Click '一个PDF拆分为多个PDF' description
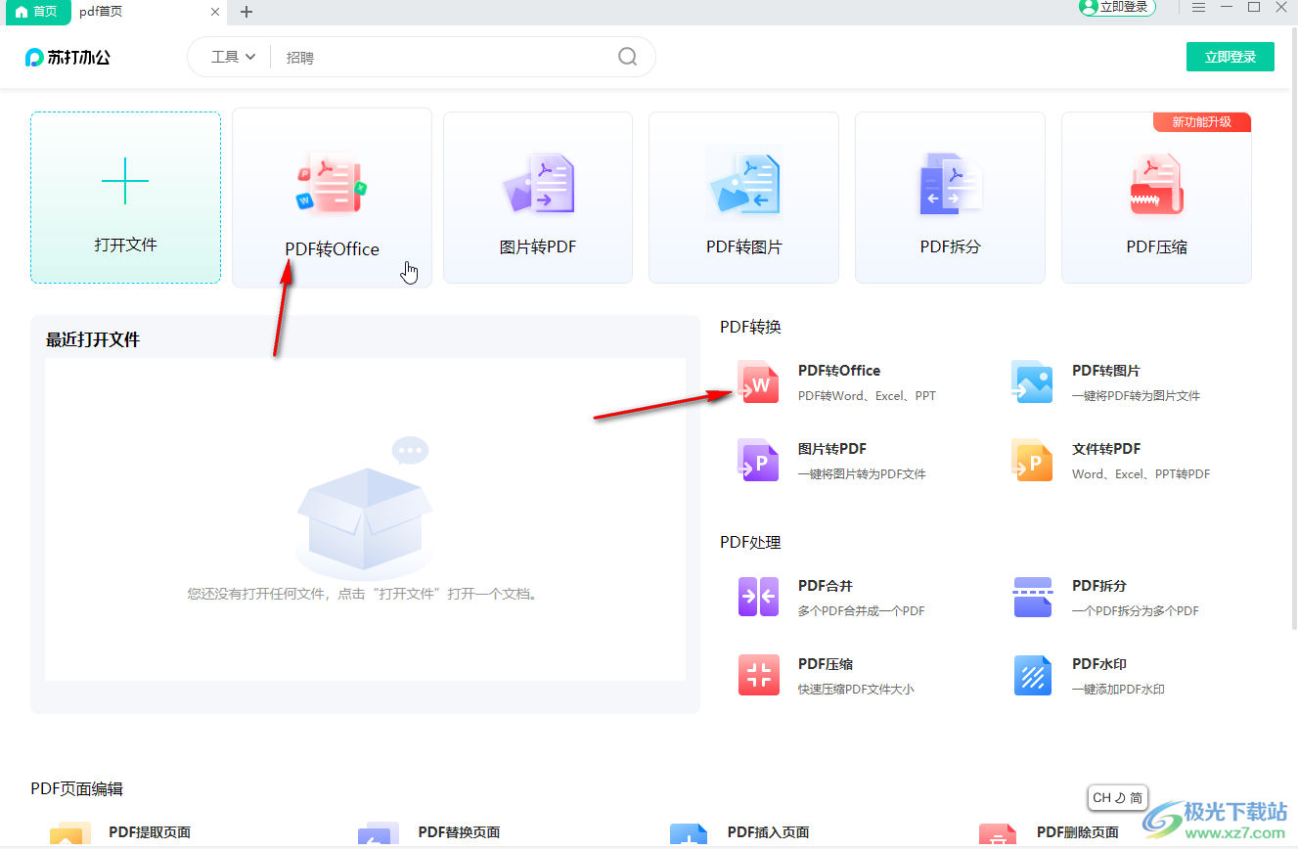Image resolution: width=1298 pixels, height=849 pixels. coord(1136,611)
